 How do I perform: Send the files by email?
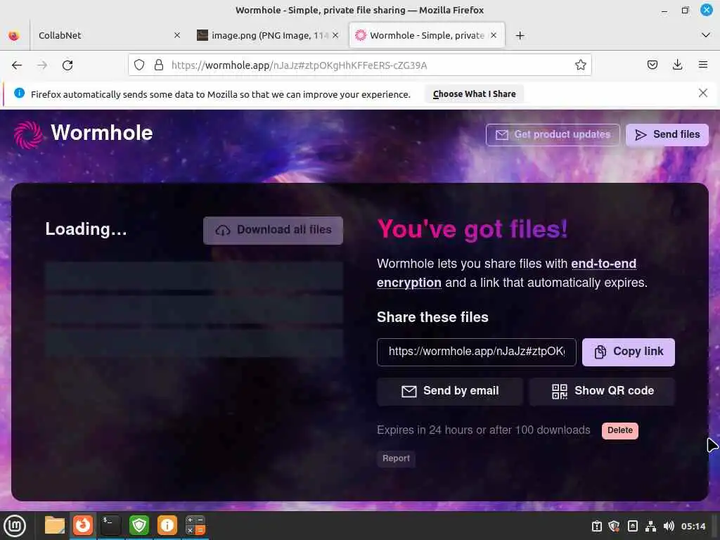[x=449, y=391]
